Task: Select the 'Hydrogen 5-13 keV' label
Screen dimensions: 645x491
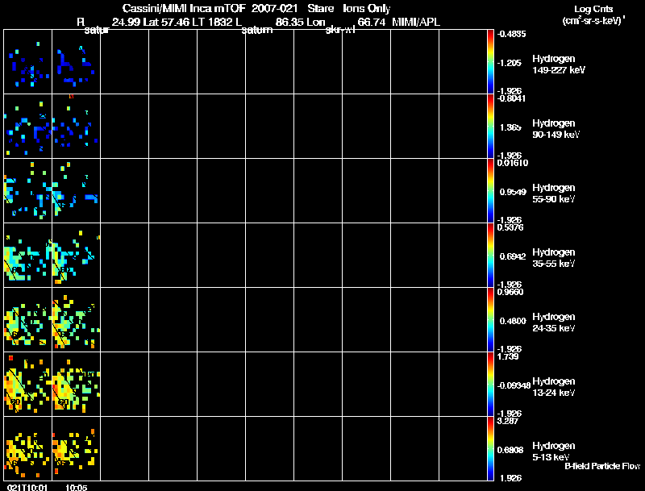Action: pyautogui.click(x=554, y=451)
